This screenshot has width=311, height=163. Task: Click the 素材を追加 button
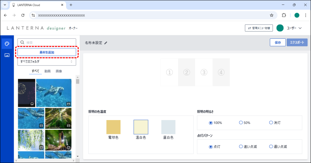[x=47, y=52]
